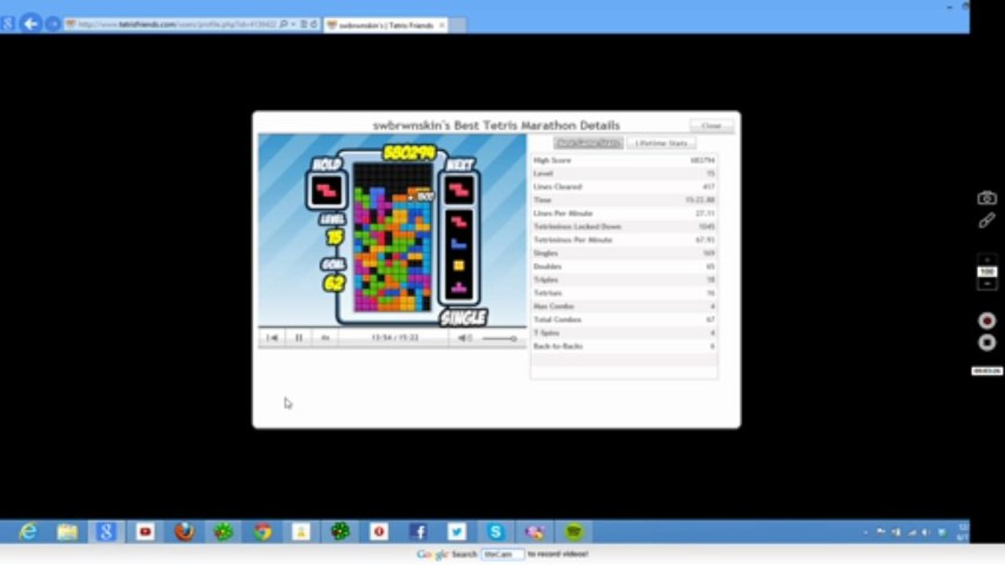Close the Tetris Friends browser tab
The width and height of the screenshot is (1005, 565).
click(442, 25)
